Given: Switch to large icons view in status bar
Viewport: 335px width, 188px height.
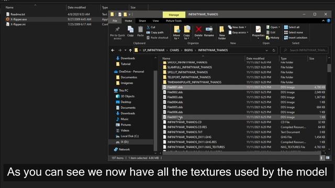Looking at the screenshot, I should (328, 158).
